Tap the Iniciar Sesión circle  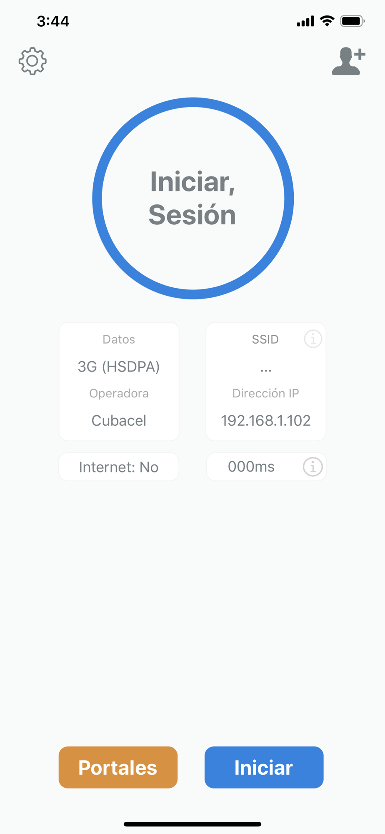tap(193, 198)
